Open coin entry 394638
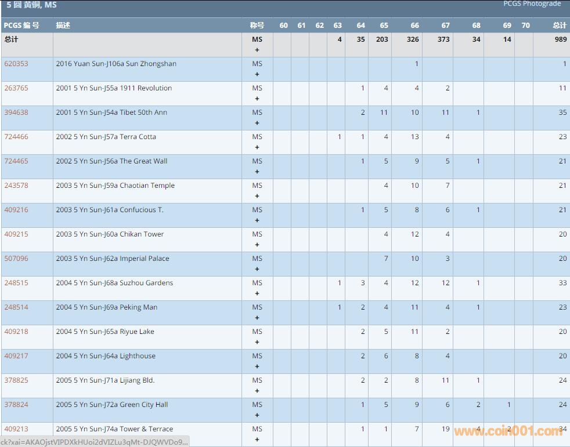 16,112
